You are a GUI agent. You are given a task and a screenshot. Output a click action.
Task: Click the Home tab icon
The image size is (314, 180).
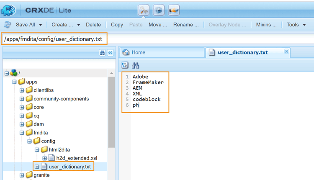tap(126, 52)
